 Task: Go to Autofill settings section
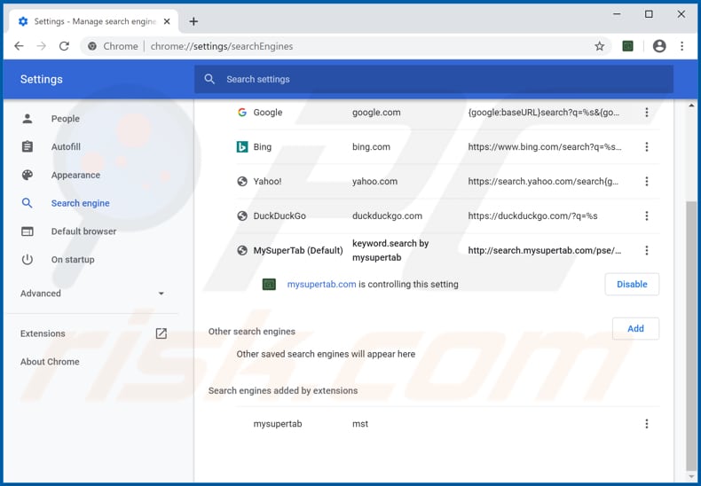[66, 146]
